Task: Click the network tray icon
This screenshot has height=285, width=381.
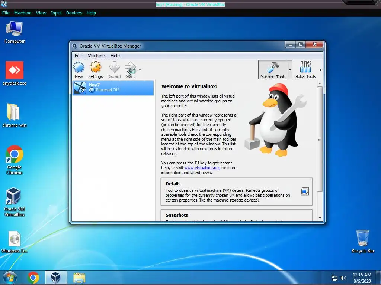Action: [334, 278]
